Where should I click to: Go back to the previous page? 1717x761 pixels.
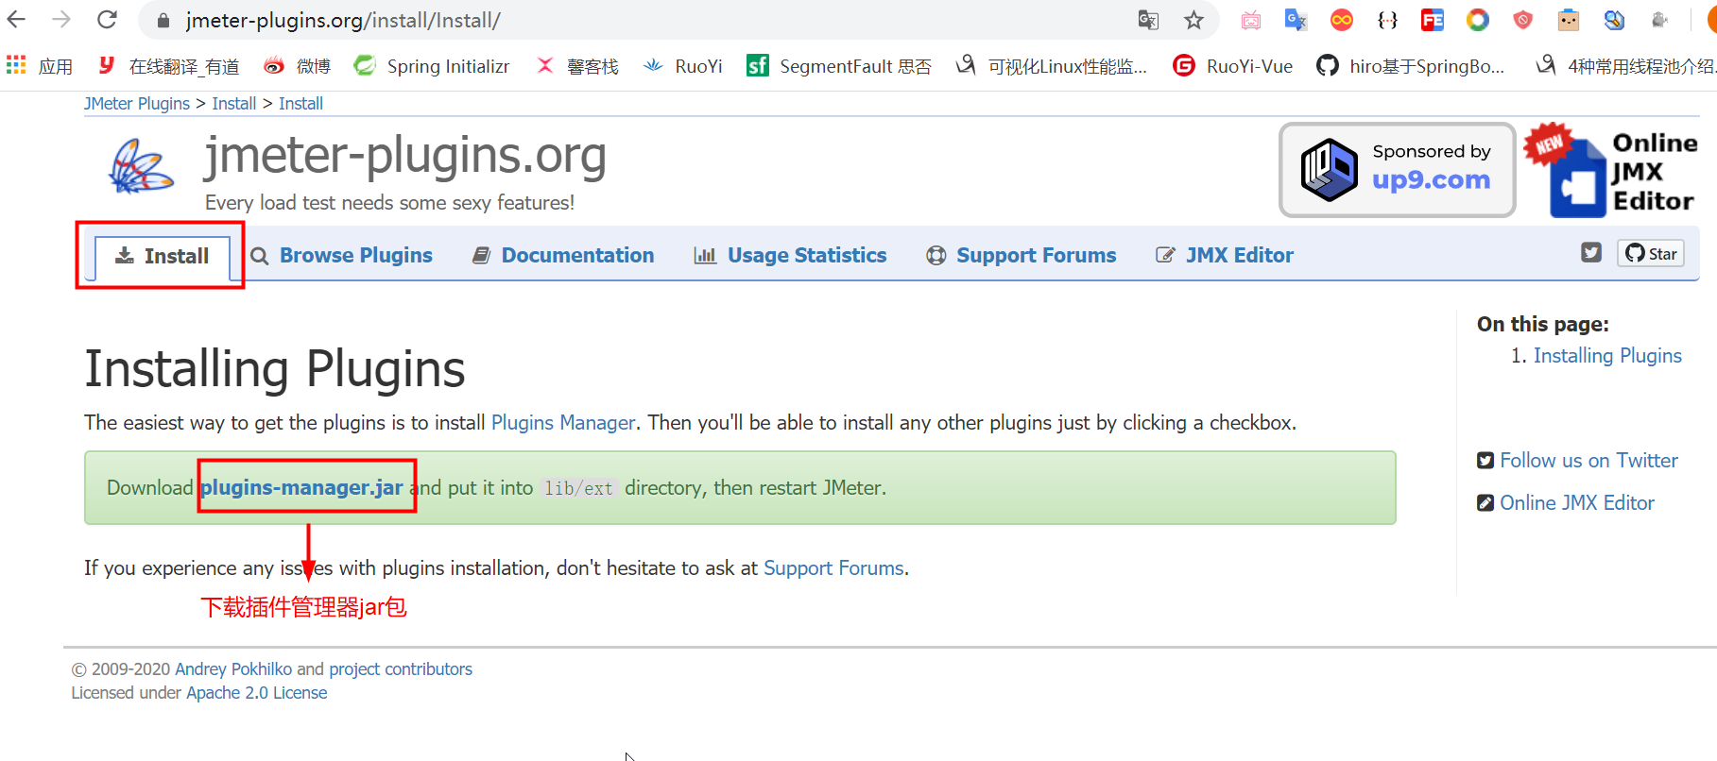click(x=17, y=19)
